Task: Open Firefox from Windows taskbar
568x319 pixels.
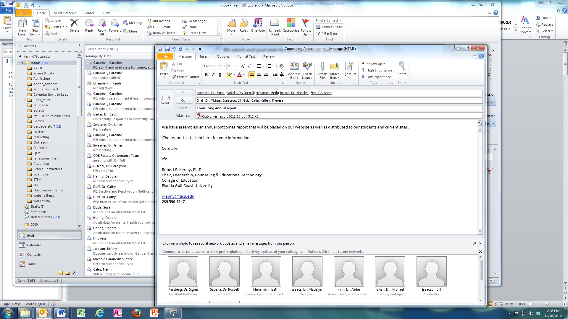Action: point(136,313)
